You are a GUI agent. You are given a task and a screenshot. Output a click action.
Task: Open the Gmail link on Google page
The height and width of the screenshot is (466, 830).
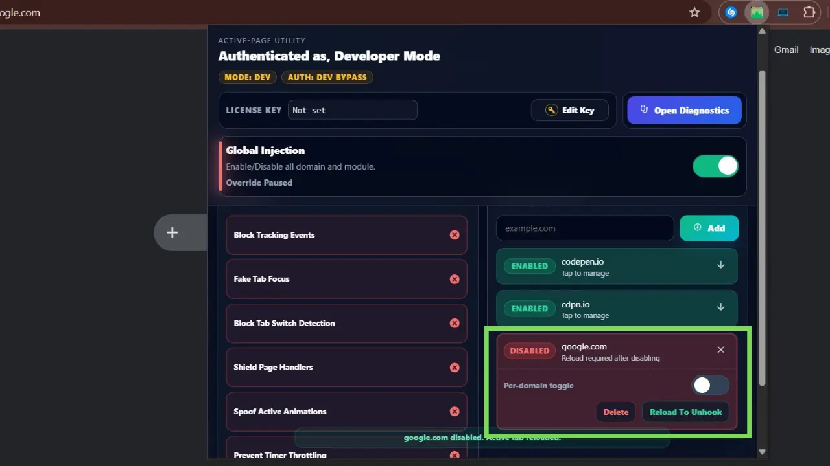click(x=786, y=50)
